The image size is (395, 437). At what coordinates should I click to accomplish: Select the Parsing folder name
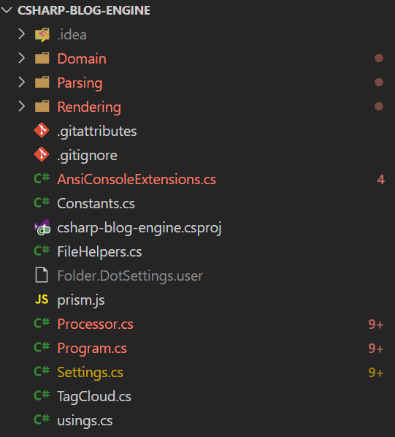(80, 83)
